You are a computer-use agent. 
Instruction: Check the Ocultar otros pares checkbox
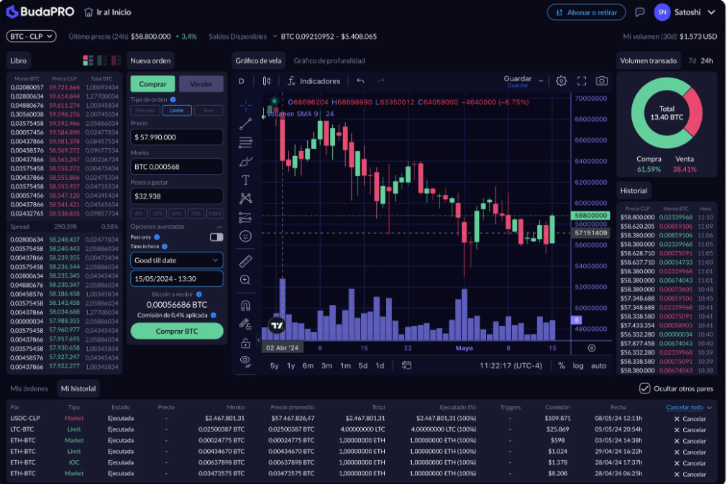644,388
